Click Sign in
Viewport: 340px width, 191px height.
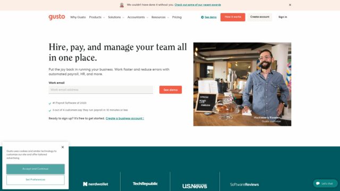[283, 17]
